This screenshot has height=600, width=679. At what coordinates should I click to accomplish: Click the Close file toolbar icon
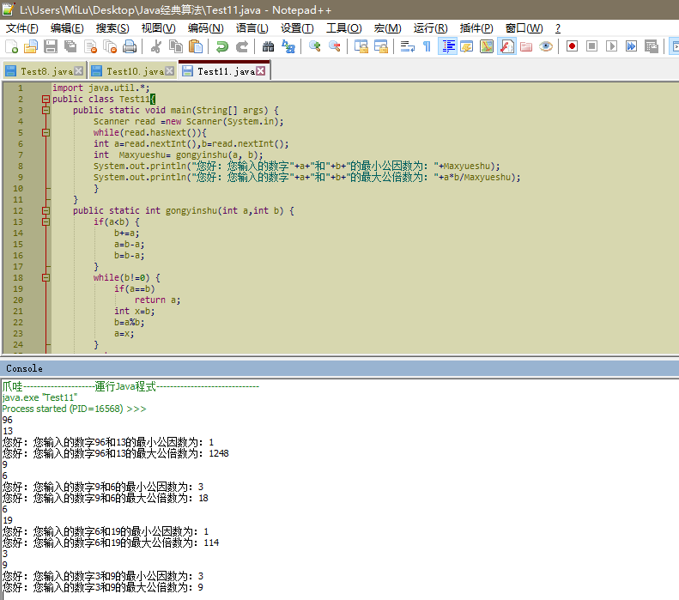pyautogui.click(x=90, y=46)
